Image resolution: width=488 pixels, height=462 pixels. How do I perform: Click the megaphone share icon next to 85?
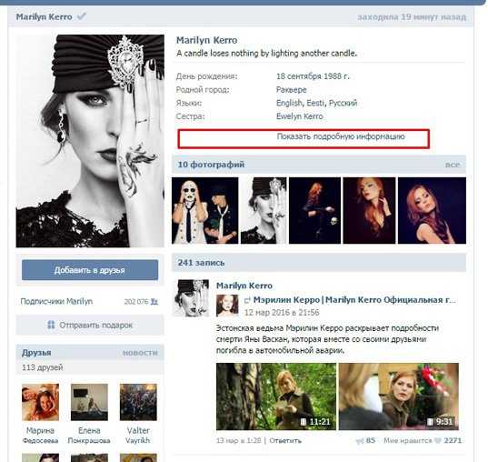pyautogui.click(x=360, y=440)
